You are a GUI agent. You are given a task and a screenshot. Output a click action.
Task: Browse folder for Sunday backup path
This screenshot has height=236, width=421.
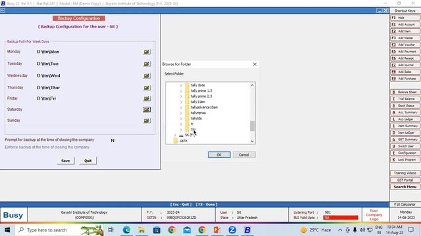click(x=147, y=121)
